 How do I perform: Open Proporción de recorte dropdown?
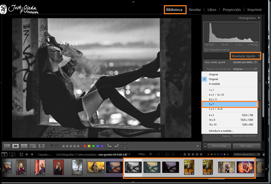245,69
